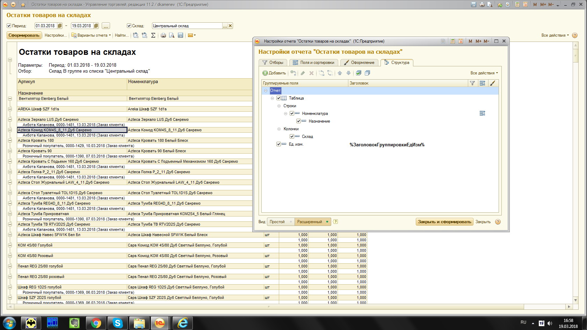Image resolution: width=587 pixels, height=330 pixels.
Task: Toggle the Период checkbox
Action: tap(9, 26)
